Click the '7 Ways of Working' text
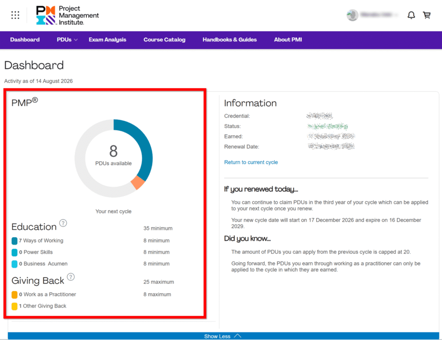The width and height of the screenshot is (442, 340). click(41, 241)
